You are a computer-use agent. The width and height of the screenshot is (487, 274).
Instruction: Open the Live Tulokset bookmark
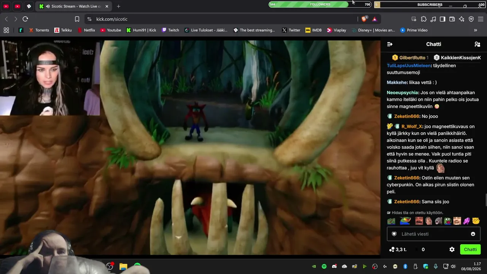coord(206,30)
